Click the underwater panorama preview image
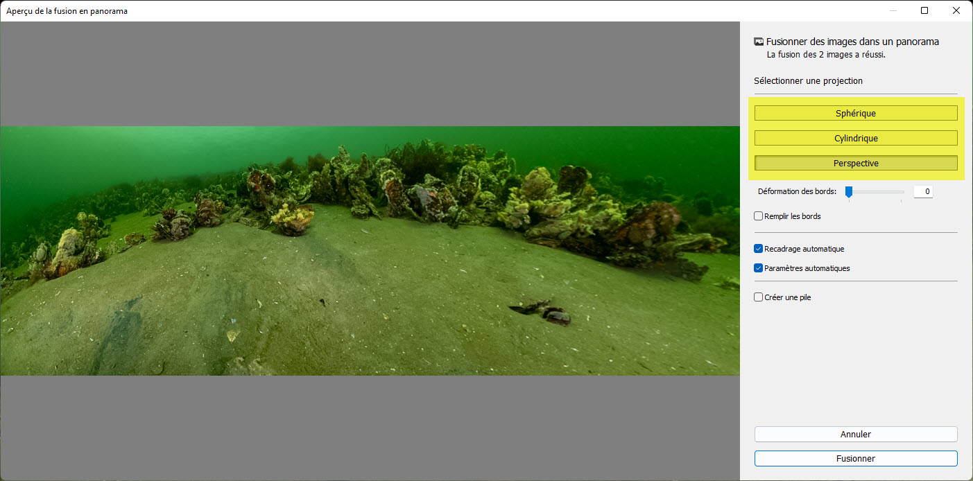The image size is (973, 481). [x=370, y=251]
